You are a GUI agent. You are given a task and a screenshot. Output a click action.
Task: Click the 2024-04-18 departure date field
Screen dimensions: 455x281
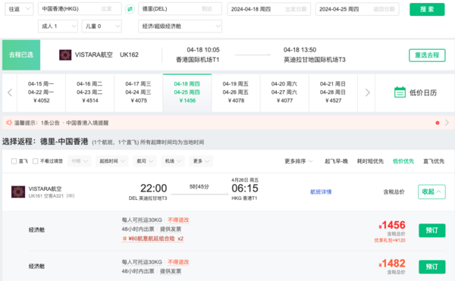point(269,9)
